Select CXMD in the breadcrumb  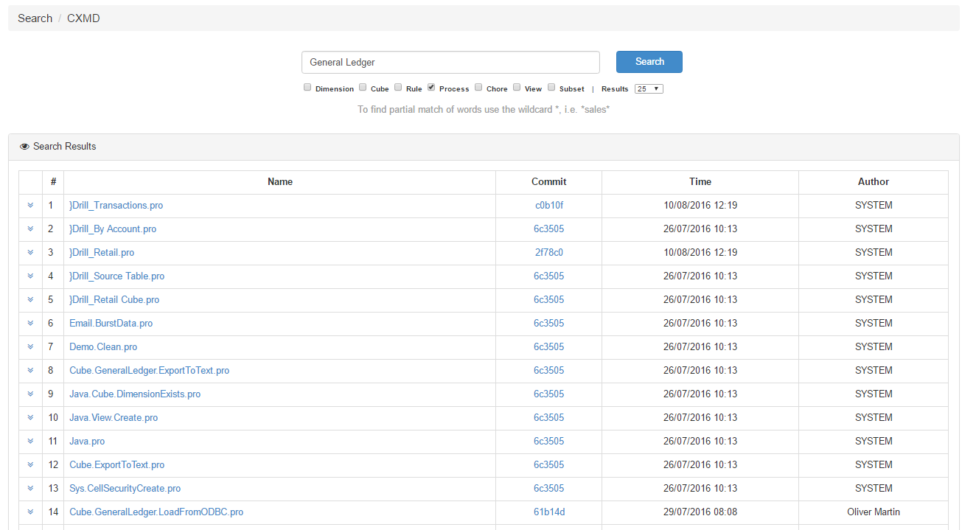(x=83, y=18)
